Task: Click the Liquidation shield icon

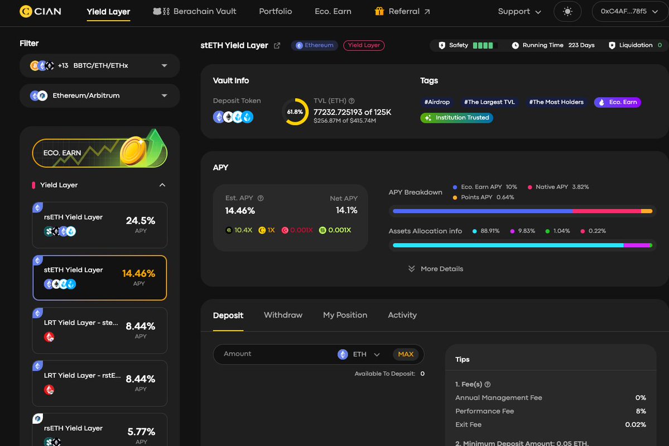Action: 612,45
